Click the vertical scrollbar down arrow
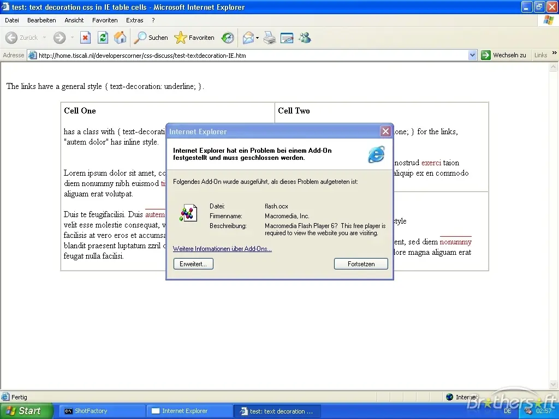The height and width of the screenshot is (419, 559). (554, 384)
